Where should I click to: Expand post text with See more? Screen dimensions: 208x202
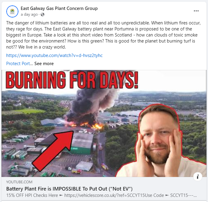44,64
